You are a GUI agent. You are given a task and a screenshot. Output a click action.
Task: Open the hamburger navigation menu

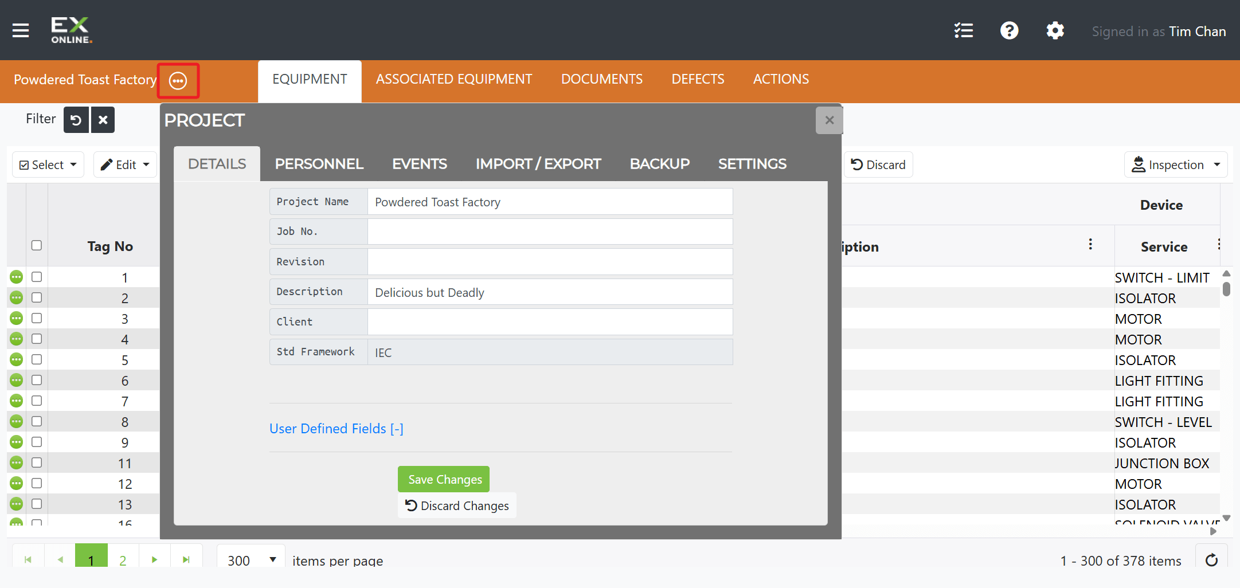click(x=21, y=30)
